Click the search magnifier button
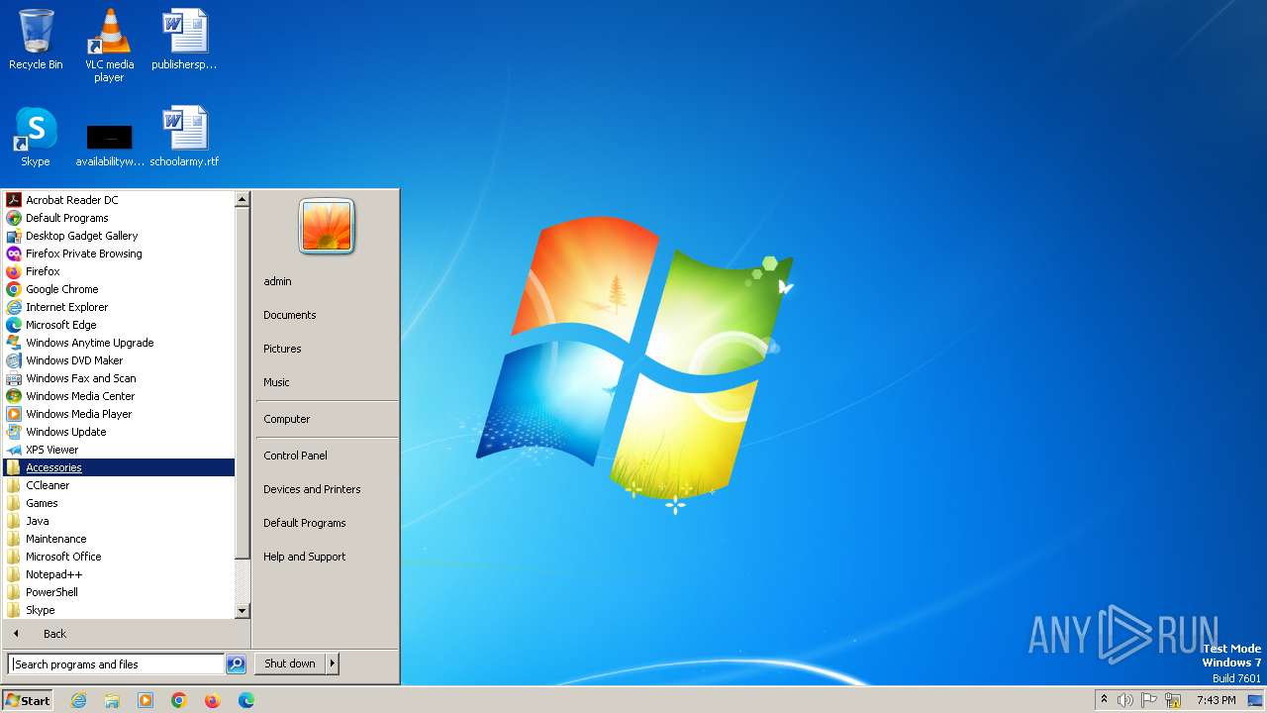 click(236, 664)
